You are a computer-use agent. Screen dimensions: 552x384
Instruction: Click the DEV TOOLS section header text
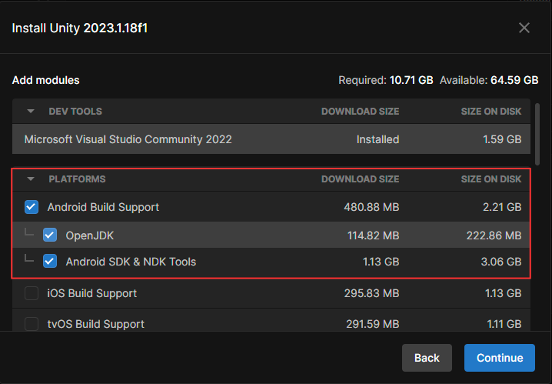(x=75, y=112)
